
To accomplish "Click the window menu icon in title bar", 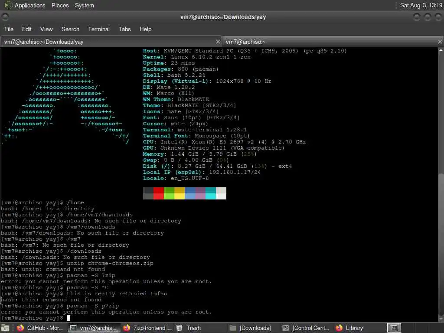I will (x=5, y=17).
